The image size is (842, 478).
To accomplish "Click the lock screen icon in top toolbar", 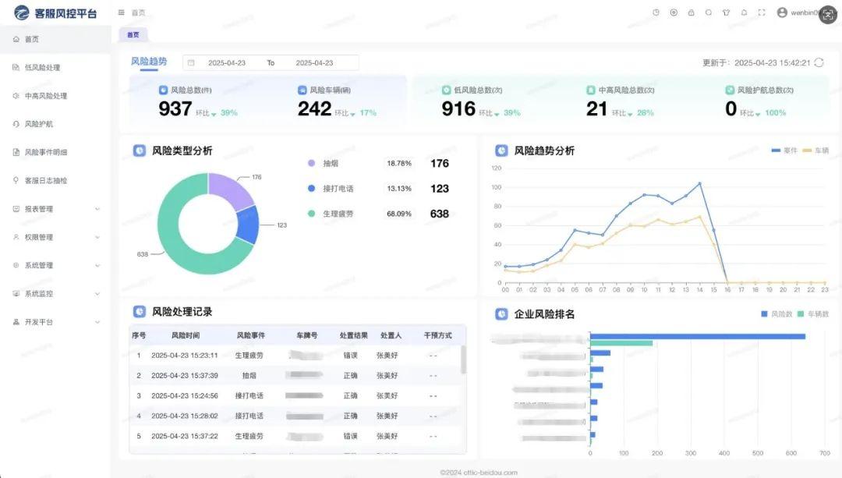I will [x=691, y=12].
